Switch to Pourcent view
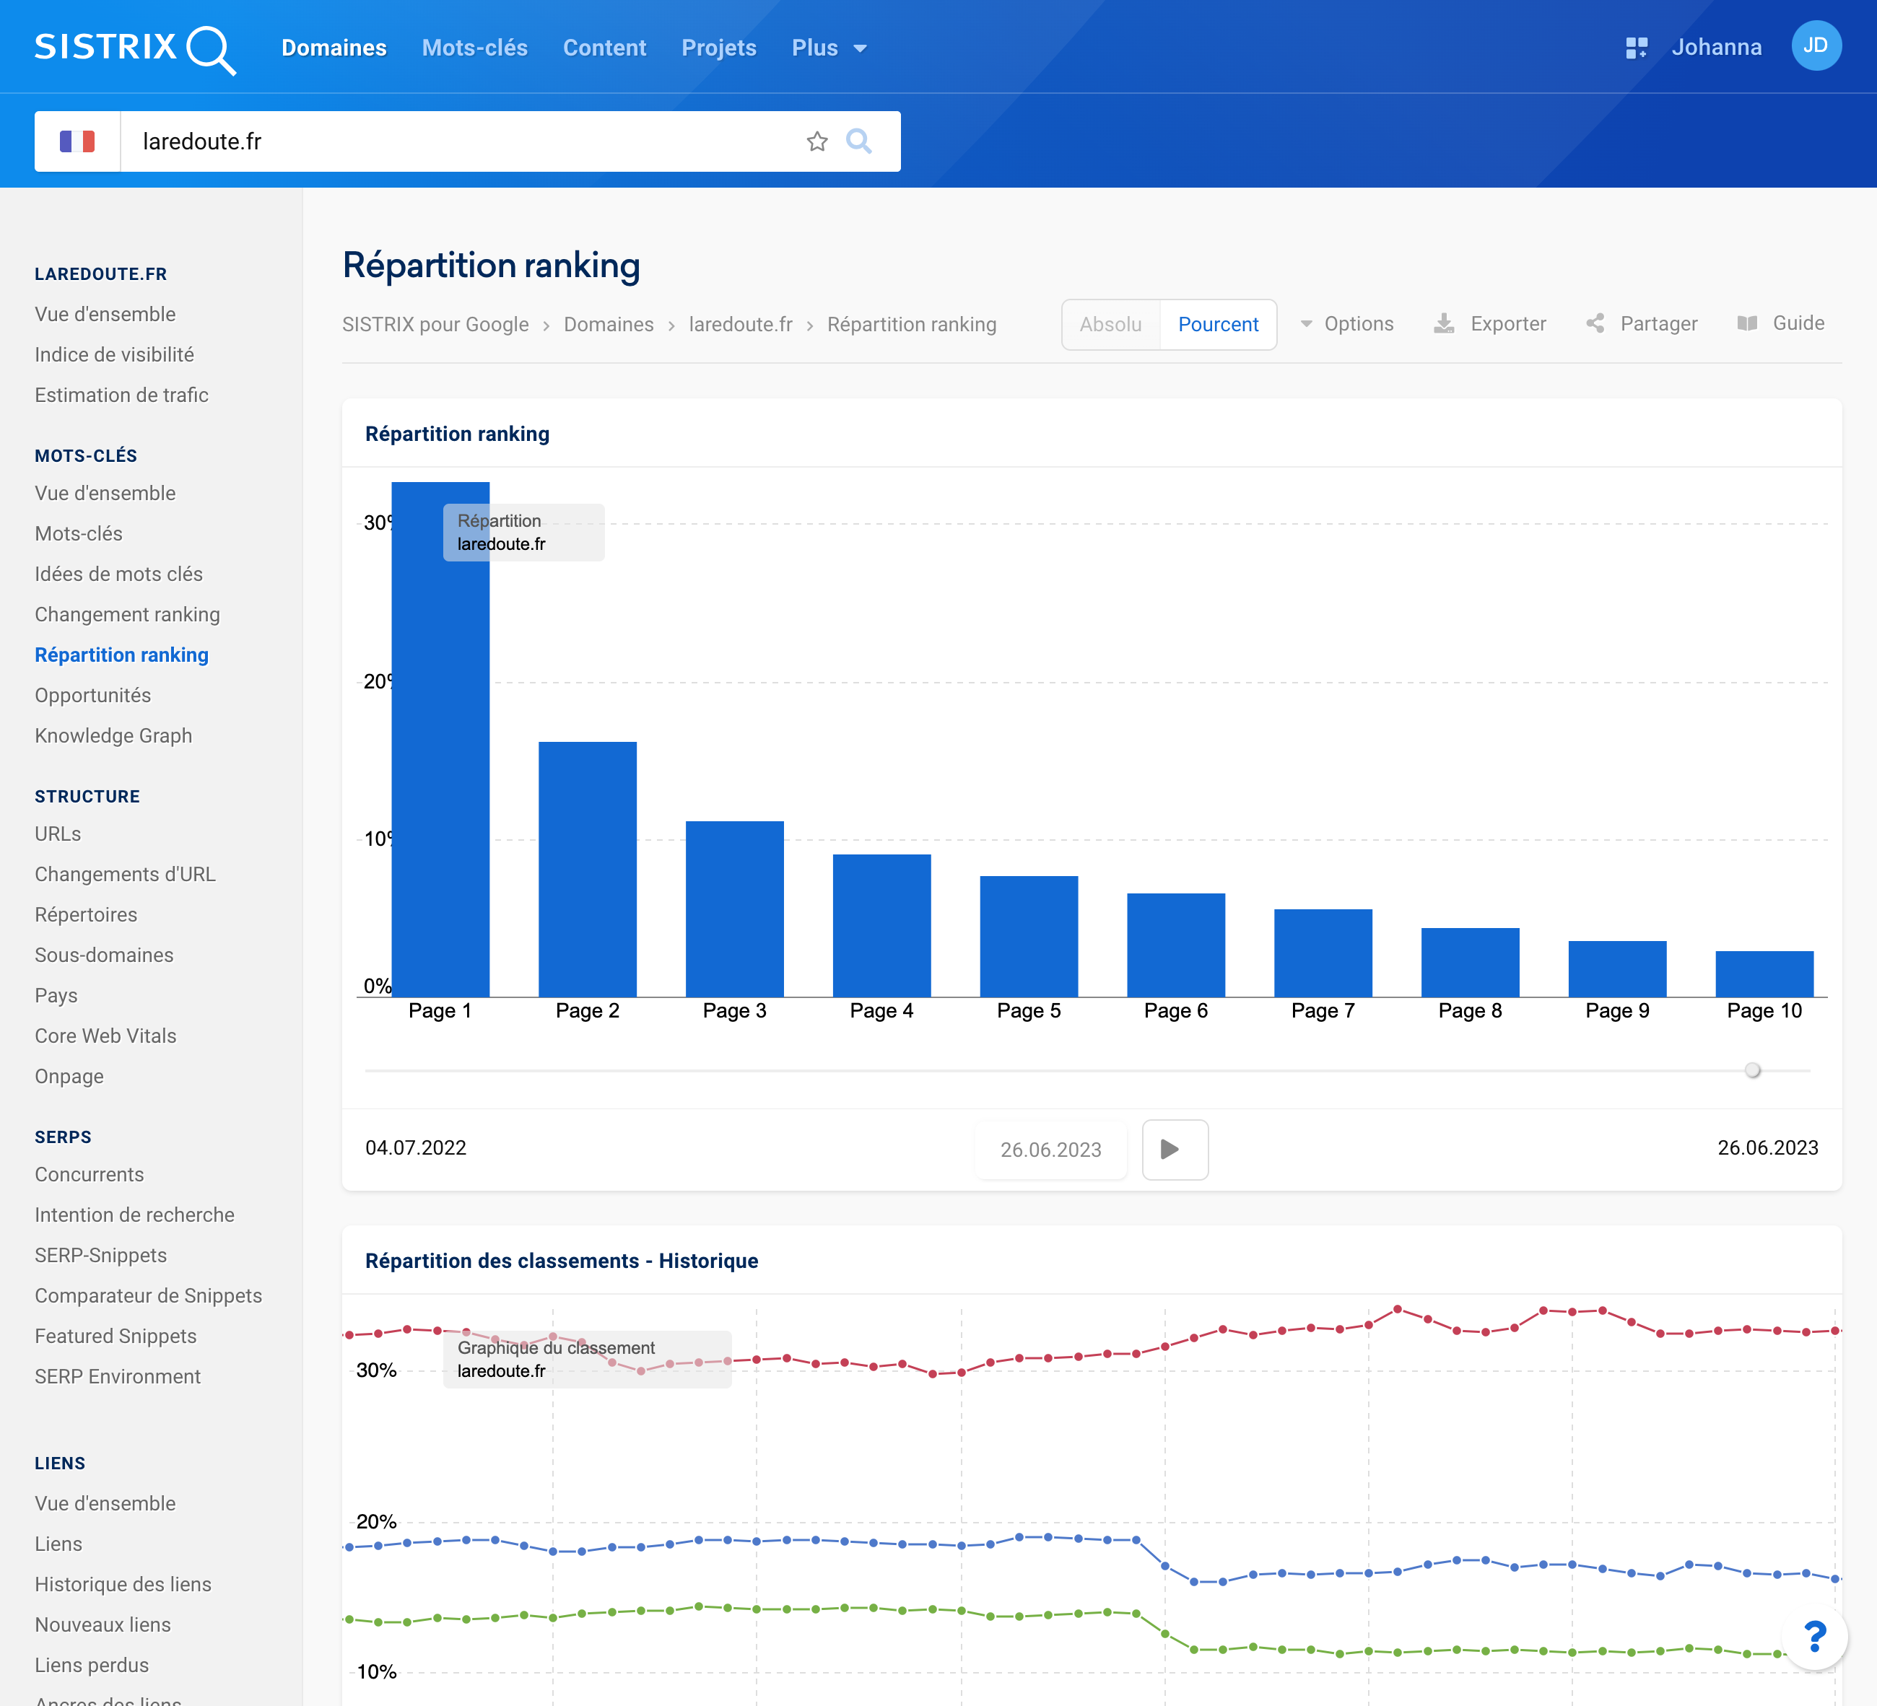The image size is (1877, 1706). 1218,324
